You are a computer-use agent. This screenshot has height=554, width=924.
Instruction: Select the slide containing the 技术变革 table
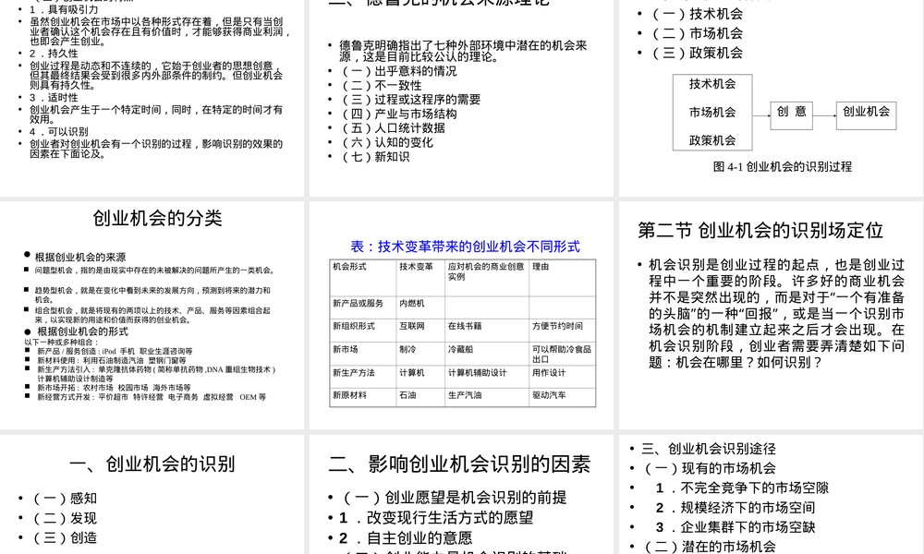pyautogui.click(x=461, y=315)
